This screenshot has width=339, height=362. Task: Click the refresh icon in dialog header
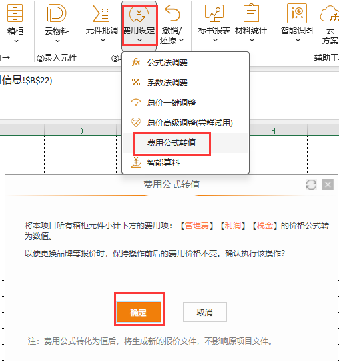pyautogui.click(x=311, y=185)
